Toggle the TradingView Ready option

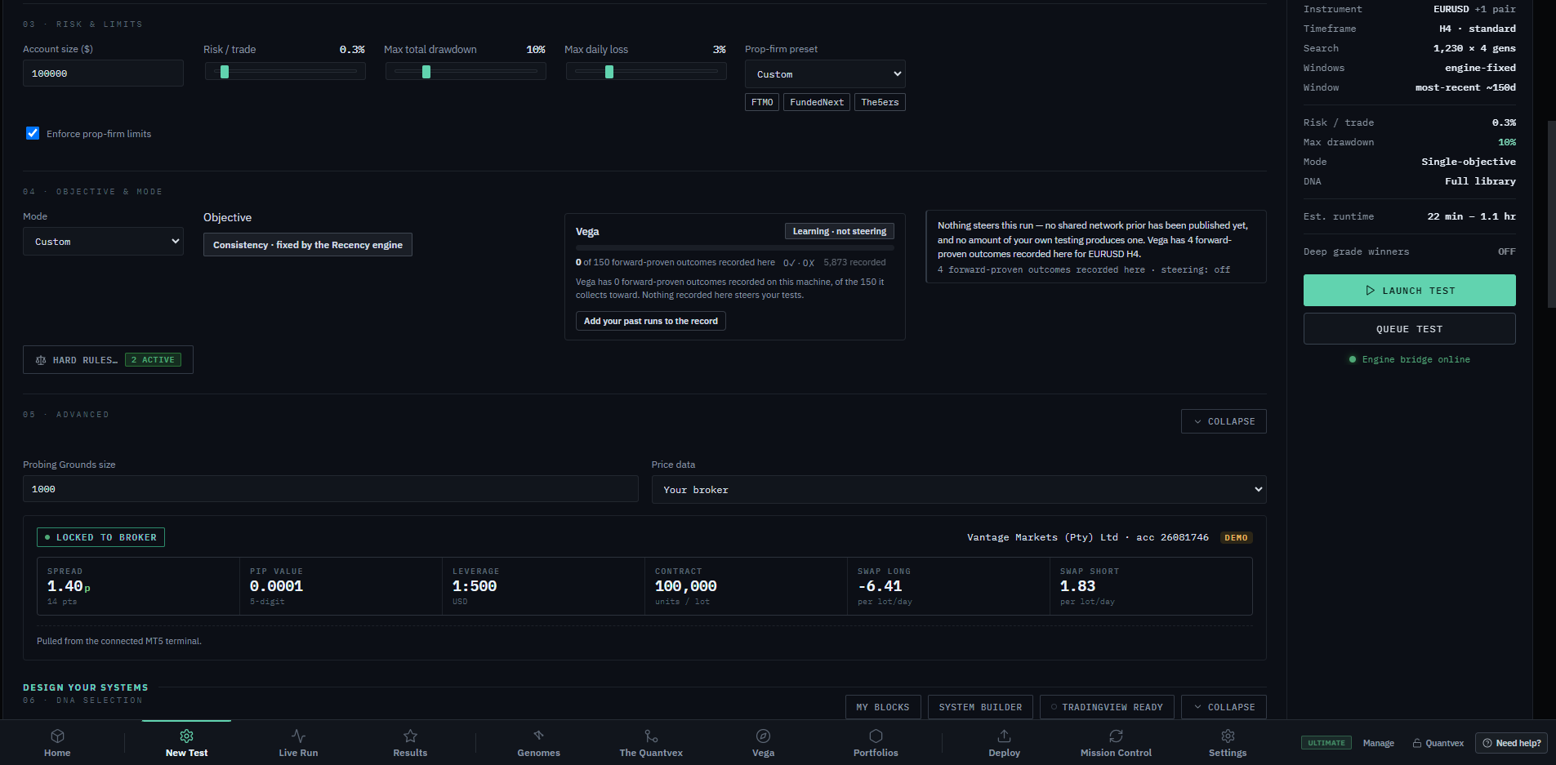point(1107,707)
